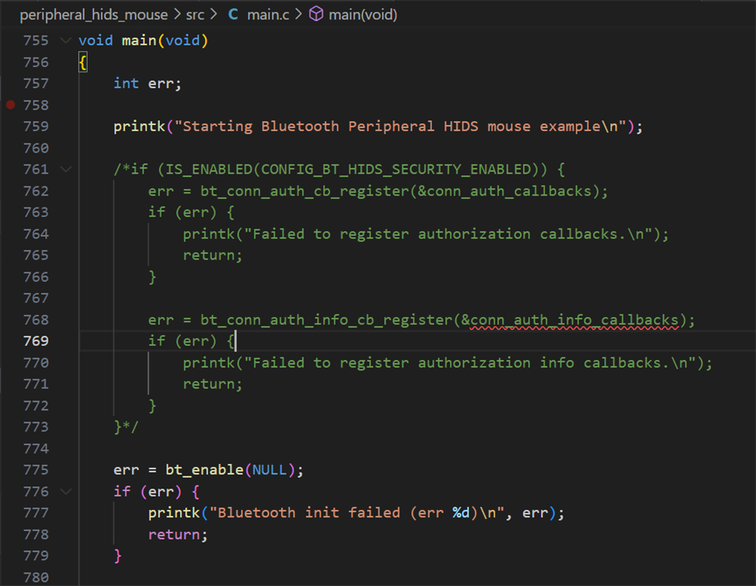Click the squiggly-underlined conn_auth_info_callbacks identifier

(x=575, y=320)
